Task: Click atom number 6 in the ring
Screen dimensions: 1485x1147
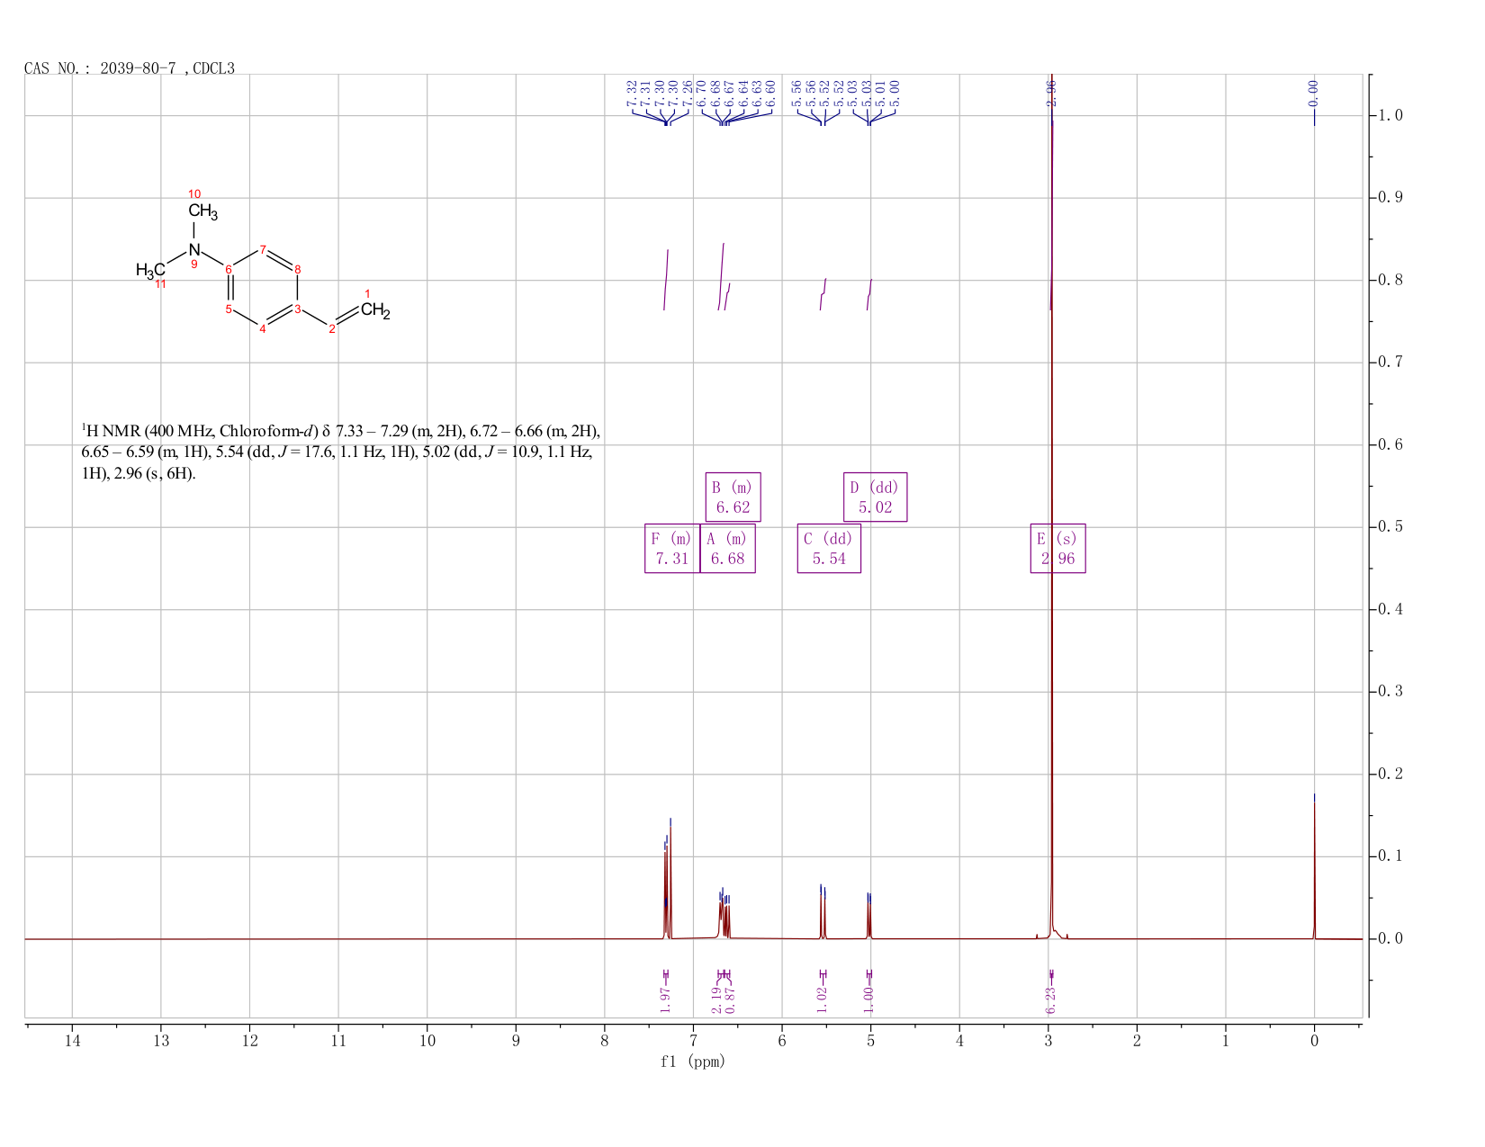Action: [229, 270]
